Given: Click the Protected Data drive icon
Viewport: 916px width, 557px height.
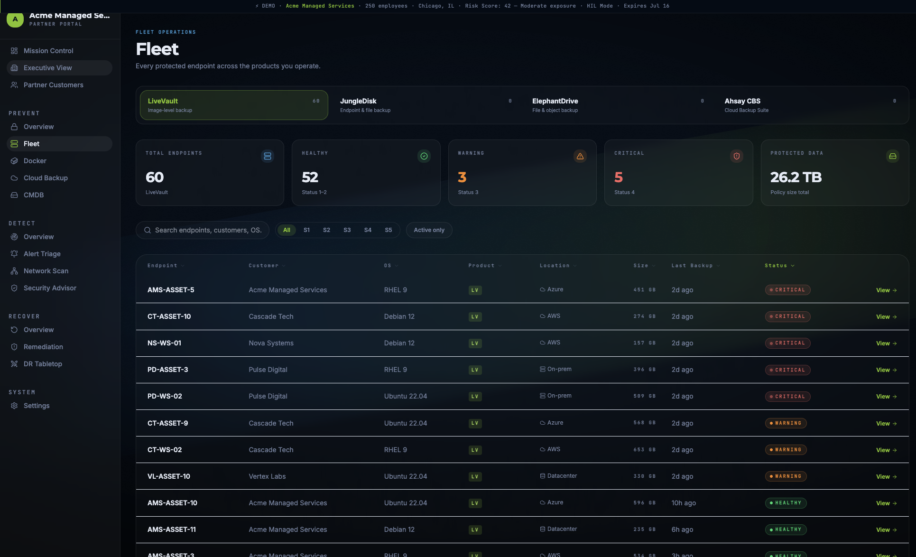Looking at the screenshot, I should click(893, 156).
